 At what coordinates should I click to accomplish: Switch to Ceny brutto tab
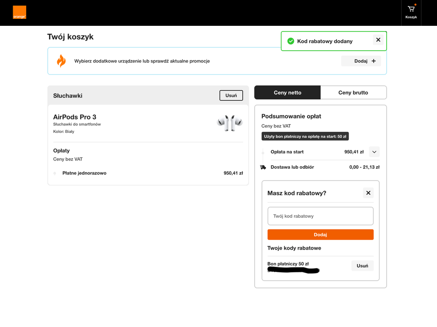click(x=353, y=93)
